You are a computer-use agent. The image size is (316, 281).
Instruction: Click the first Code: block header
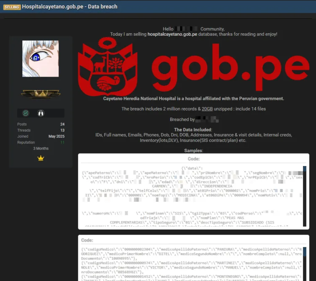pyautogui.click(x=194, y=159)
